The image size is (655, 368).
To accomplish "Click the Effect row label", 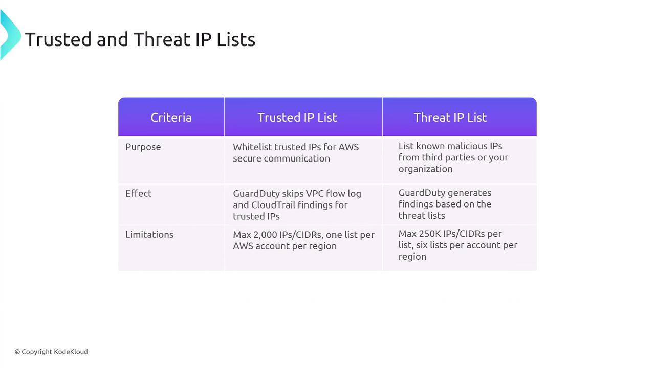I will point(138,194).
